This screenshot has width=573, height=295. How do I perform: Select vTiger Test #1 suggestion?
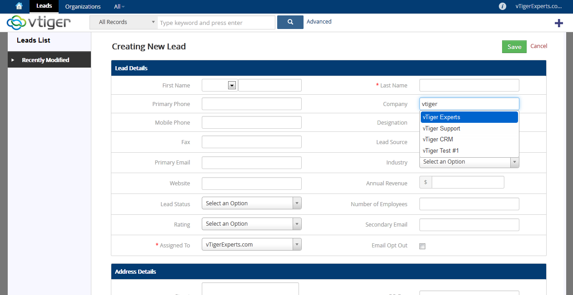tap(469, 150)
